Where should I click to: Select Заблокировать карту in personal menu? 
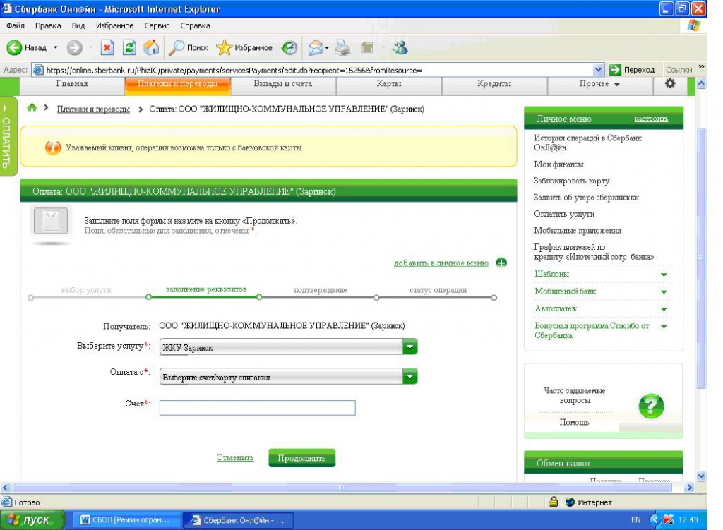572,181
